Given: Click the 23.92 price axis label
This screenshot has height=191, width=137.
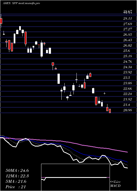Looking at the screenshot, I should 128,72.
